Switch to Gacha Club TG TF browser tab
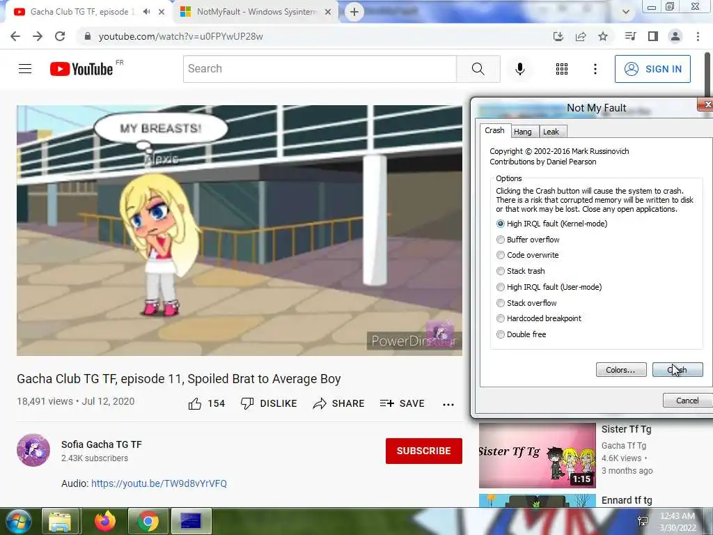 point(82,12)
